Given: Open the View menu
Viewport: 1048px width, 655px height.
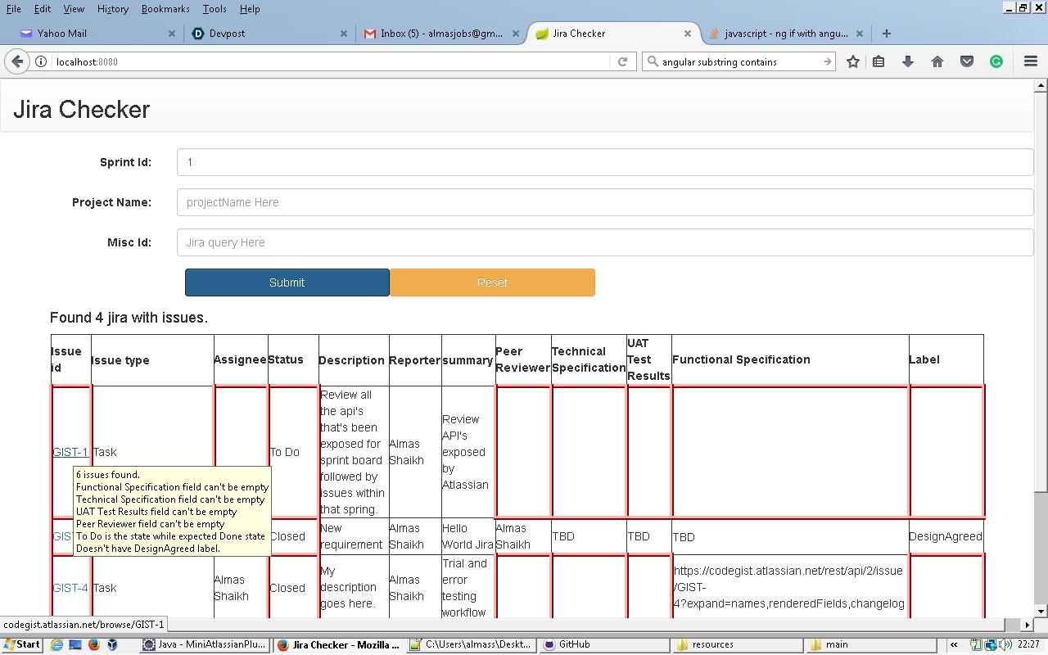Looking at the screenshot, I should coord(74,8).
